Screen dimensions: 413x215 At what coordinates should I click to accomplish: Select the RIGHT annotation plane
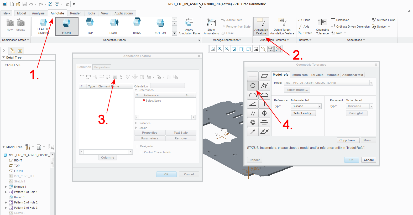(113, 26)
